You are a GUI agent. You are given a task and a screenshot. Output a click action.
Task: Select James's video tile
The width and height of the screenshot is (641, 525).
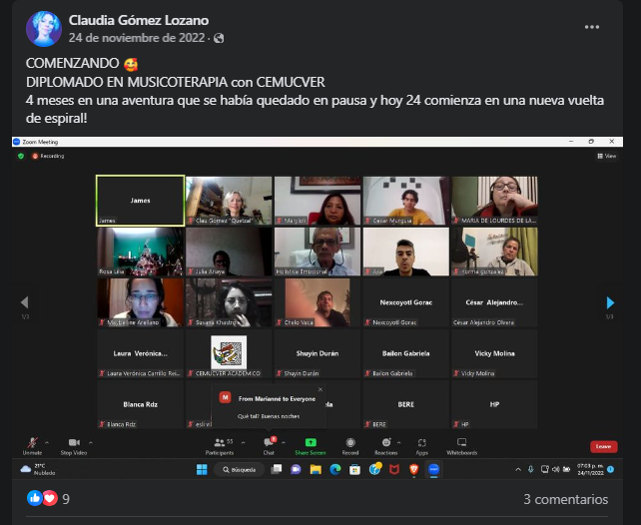(140, 200)
